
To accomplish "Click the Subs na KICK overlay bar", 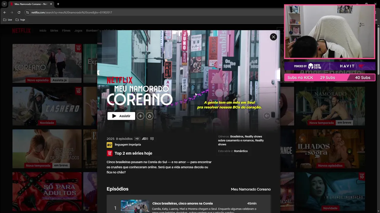I will click(330, 78).
